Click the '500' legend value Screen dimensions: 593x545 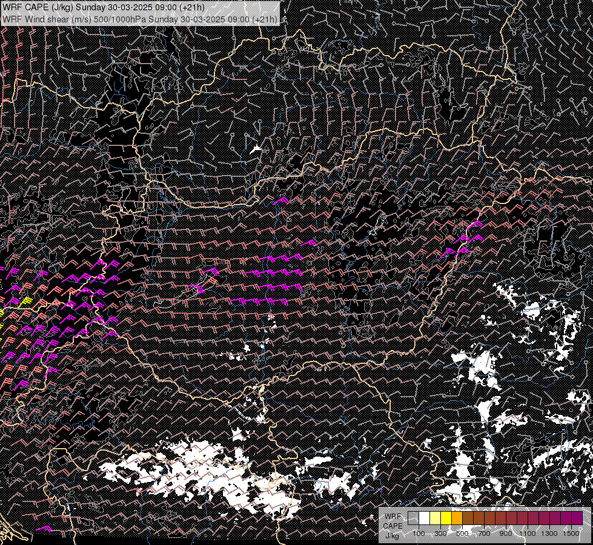coord(462,533)
